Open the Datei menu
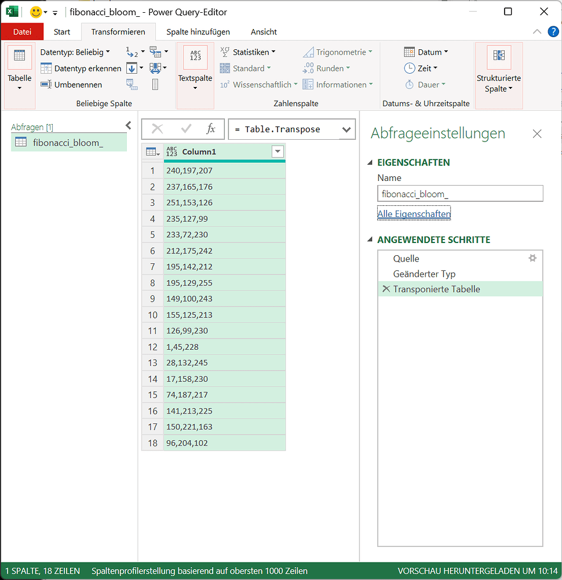The height and width of the screenshot is (580, 562). (x=22, y=31)
